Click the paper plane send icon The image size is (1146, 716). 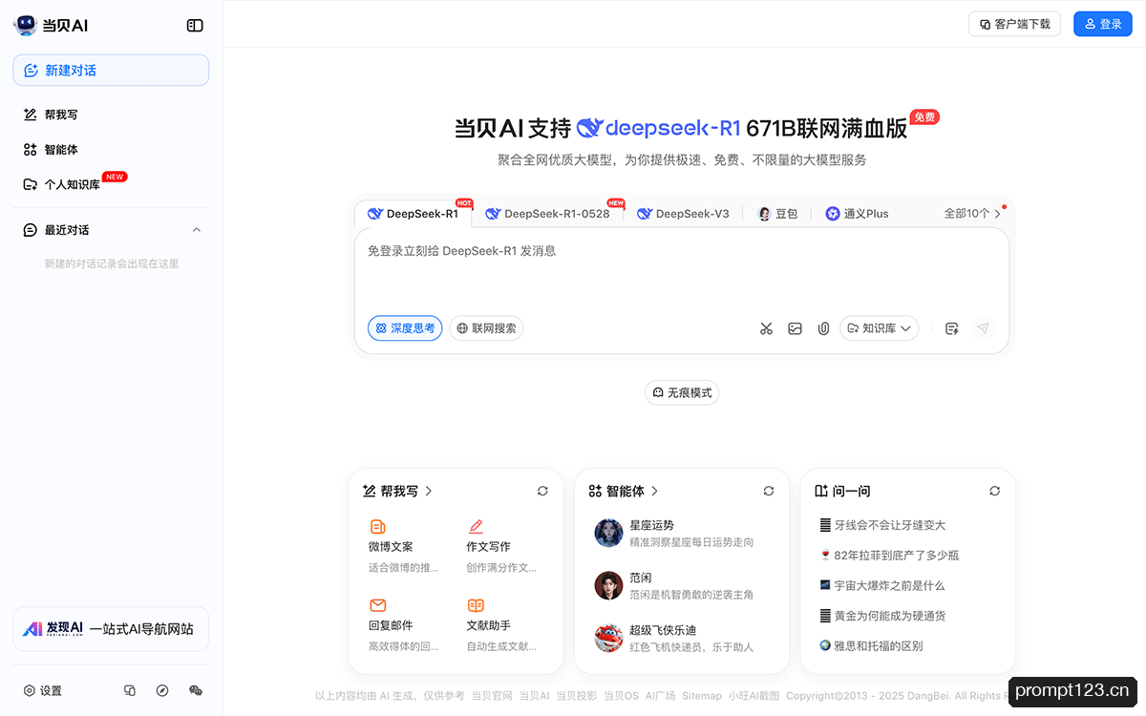[x=983, y=328]
